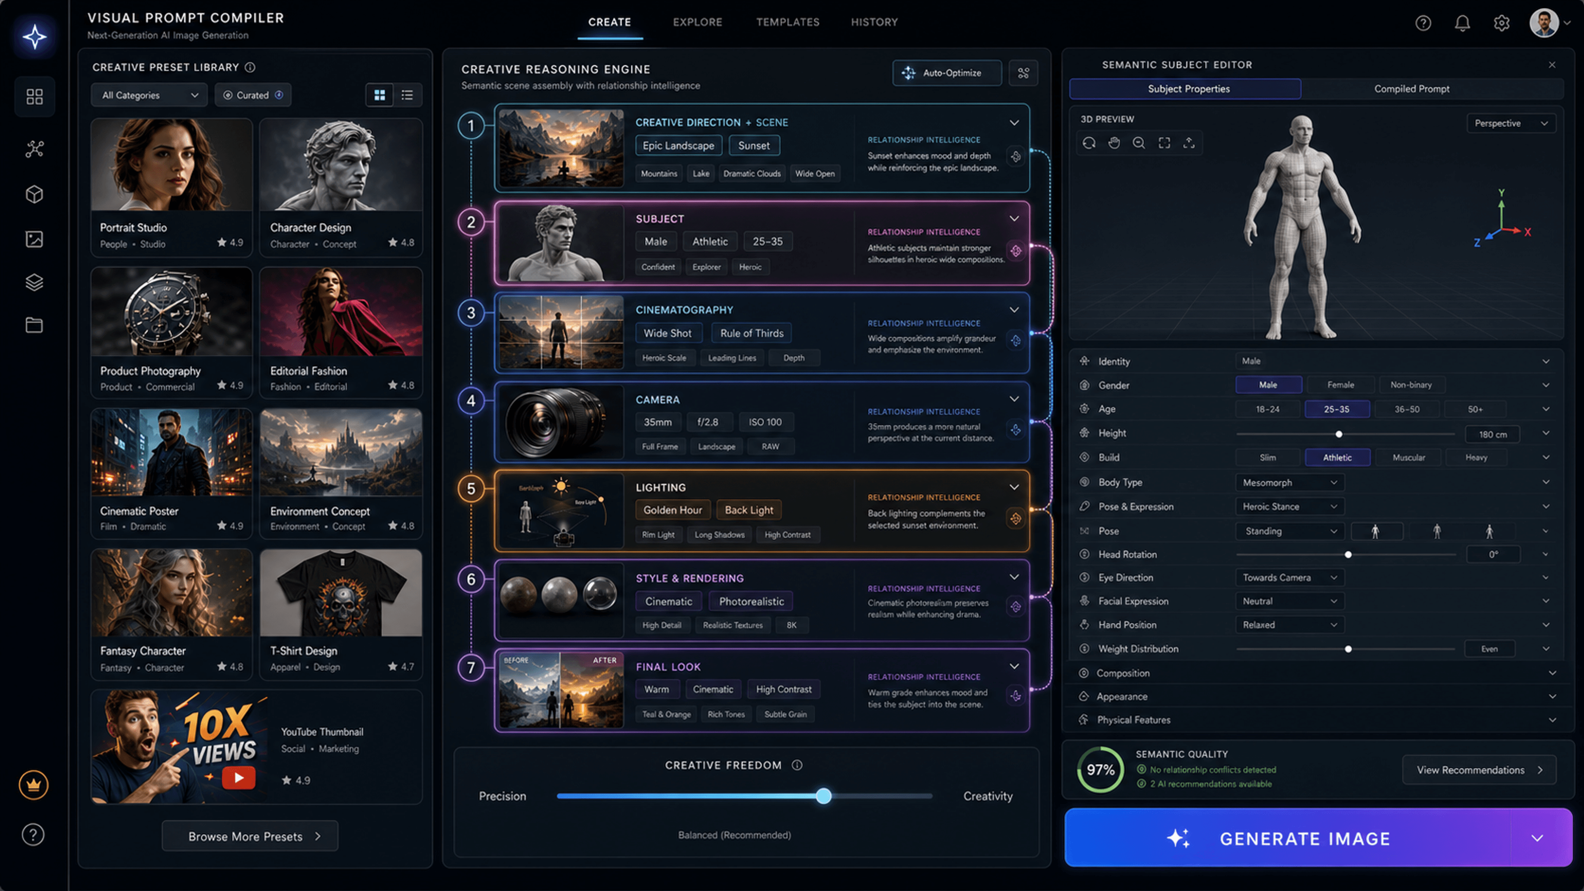Open the settings gear icon
1584x891 pixels.
click(x=1501, y=24)
